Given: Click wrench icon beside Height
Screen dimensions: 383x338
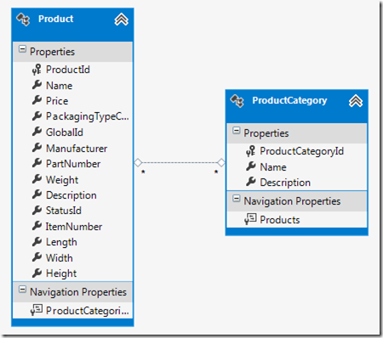Looking at the screenshot, I should point(37,273).
